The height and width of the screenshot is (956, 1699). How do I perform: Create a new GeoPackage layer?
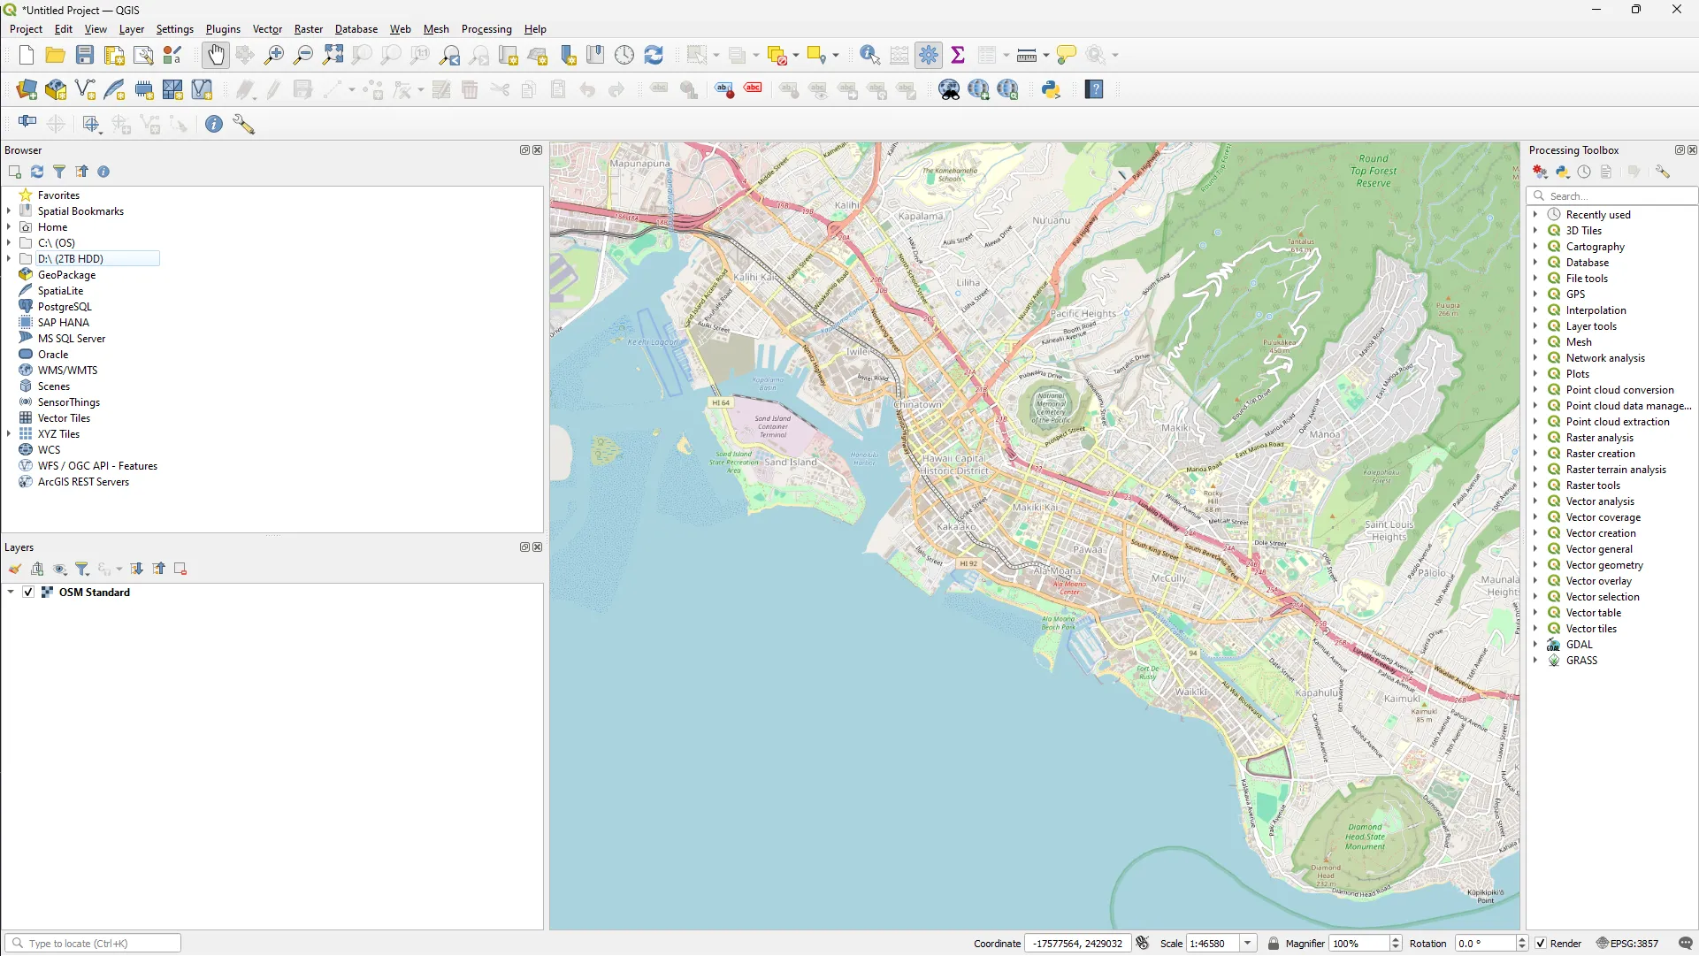(x=56, y=89)
